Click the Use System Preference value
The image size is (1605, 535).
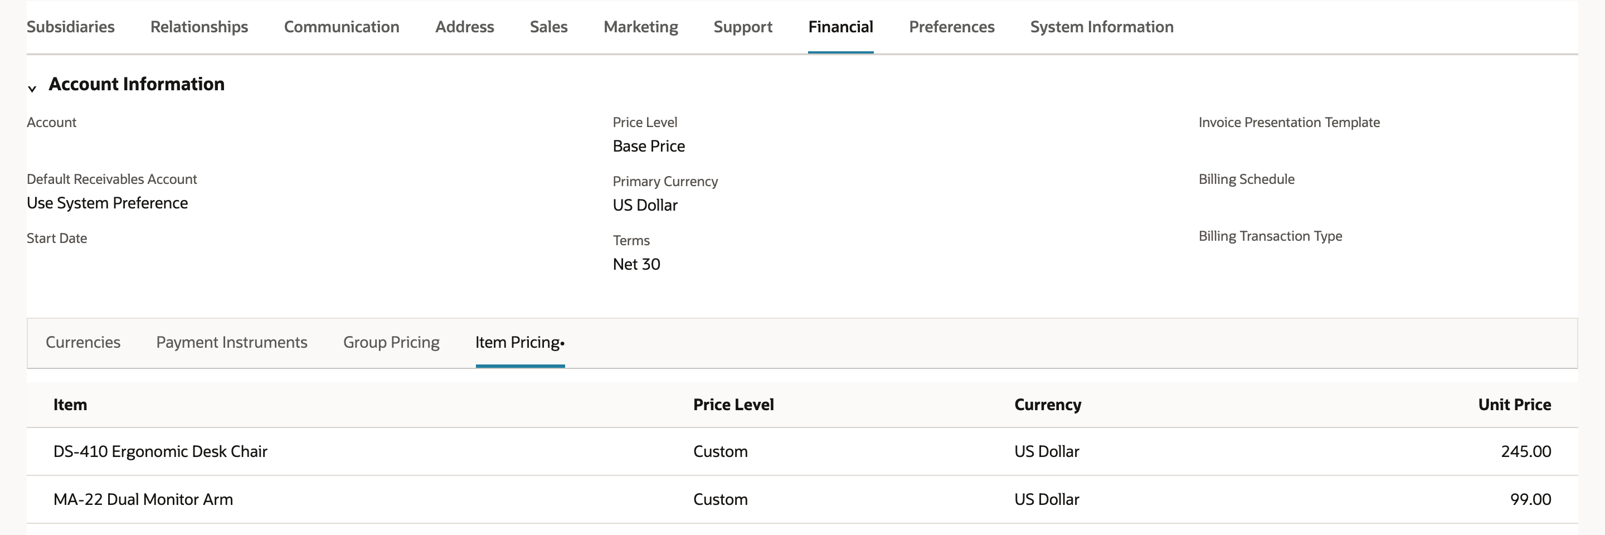107,203
